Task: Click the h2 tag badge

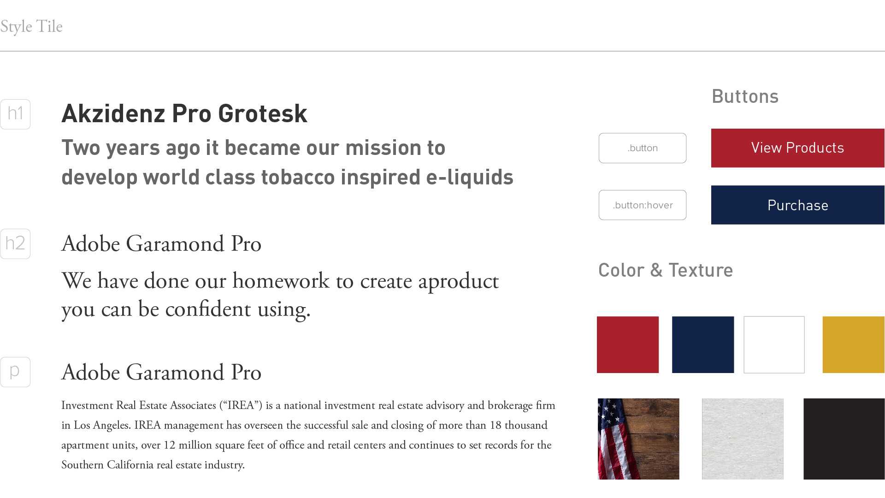Action: click(15, 244)
